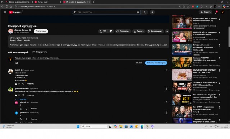Like the comment asking who came to read about the apartment
The image size is (230, 139).
[16, 95]
